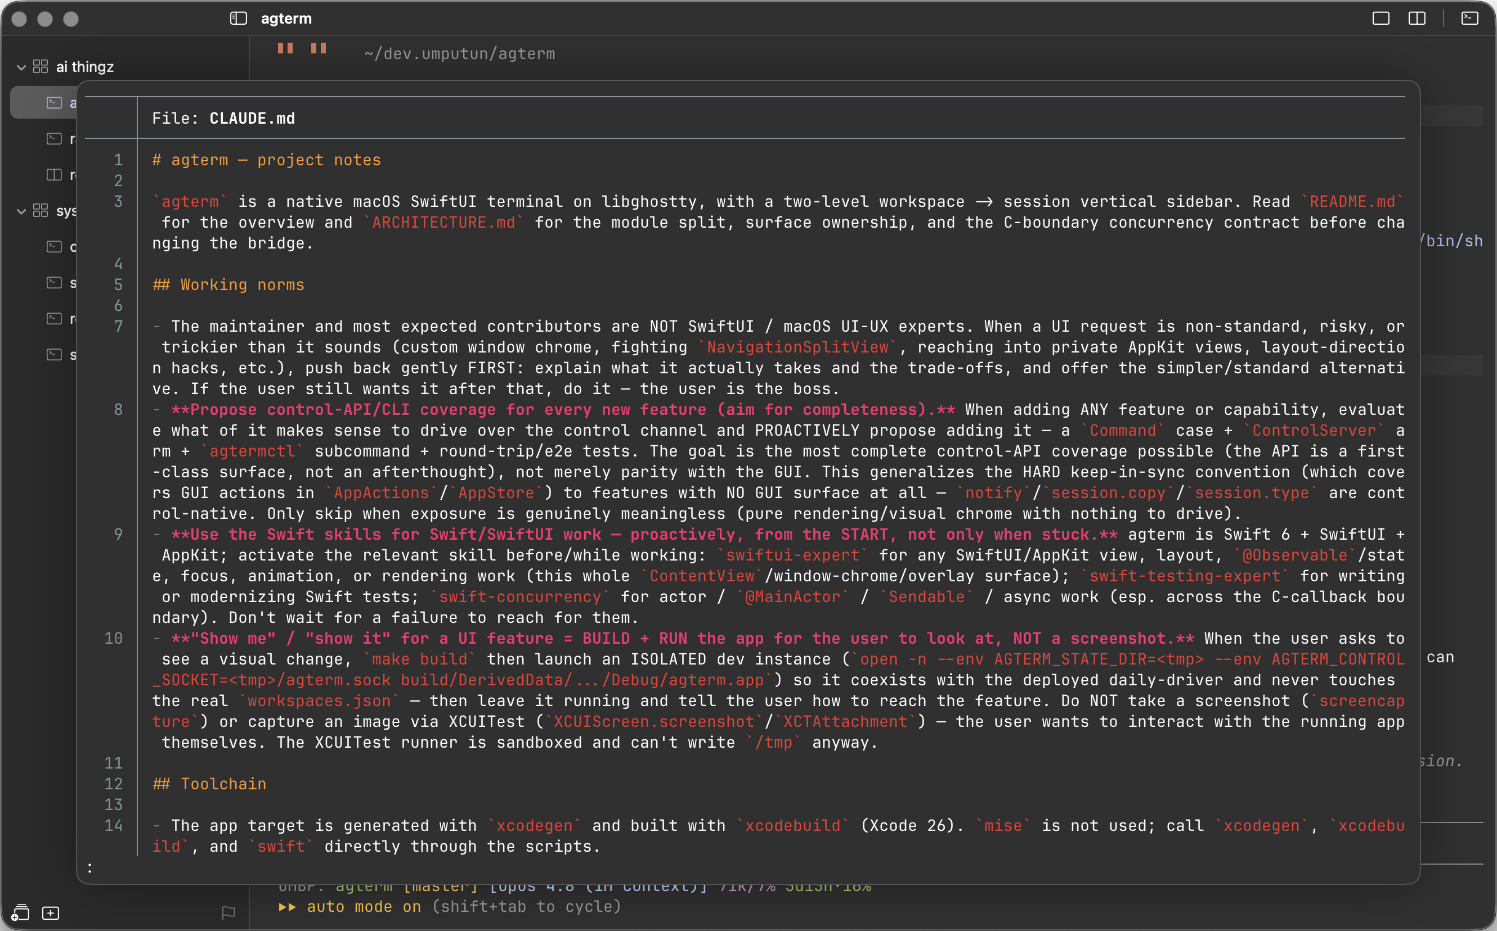This screenshot has width=1497, height=931.
Task: Click the xcodebuild code reference on line 14
Action: point(792,826)
